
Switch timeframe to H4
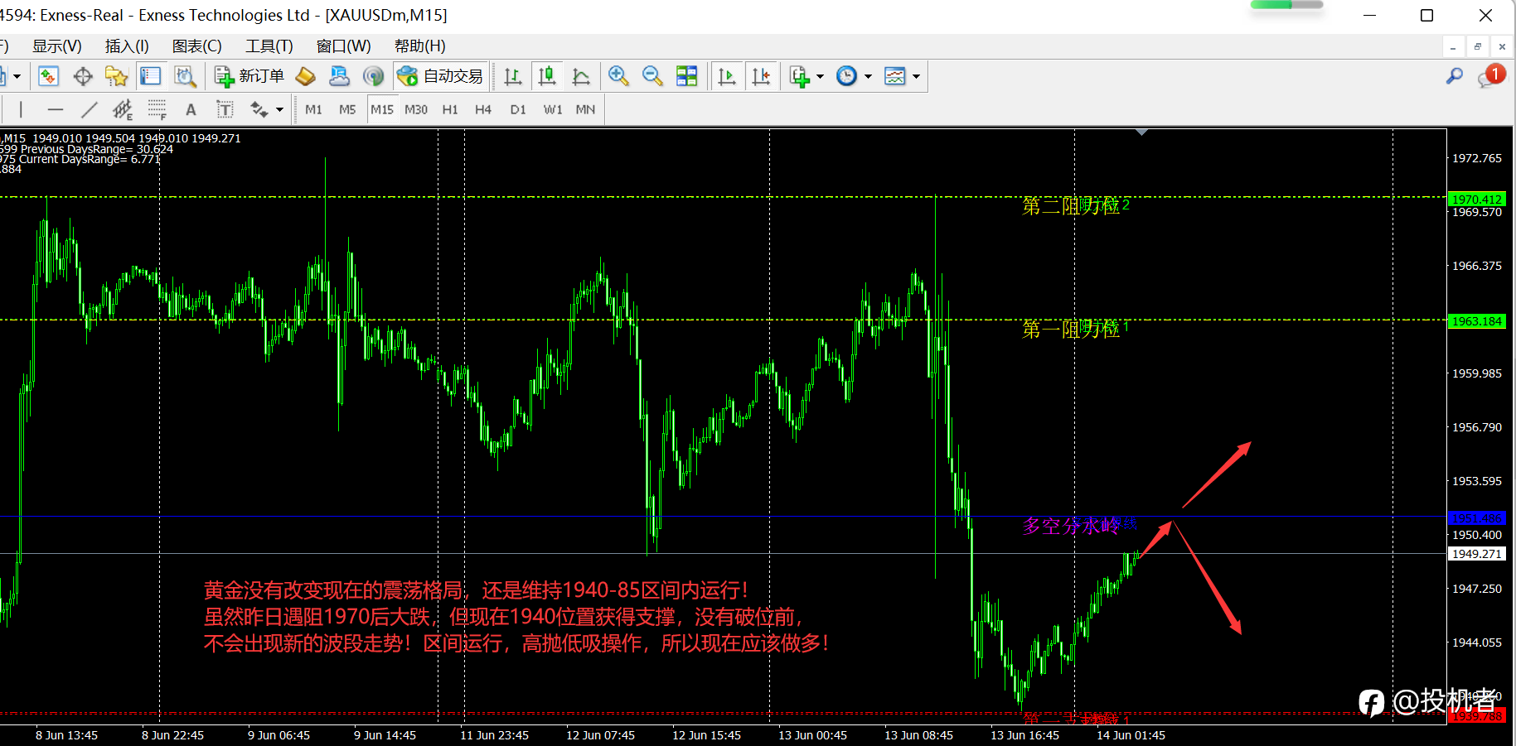pos(483,109)
